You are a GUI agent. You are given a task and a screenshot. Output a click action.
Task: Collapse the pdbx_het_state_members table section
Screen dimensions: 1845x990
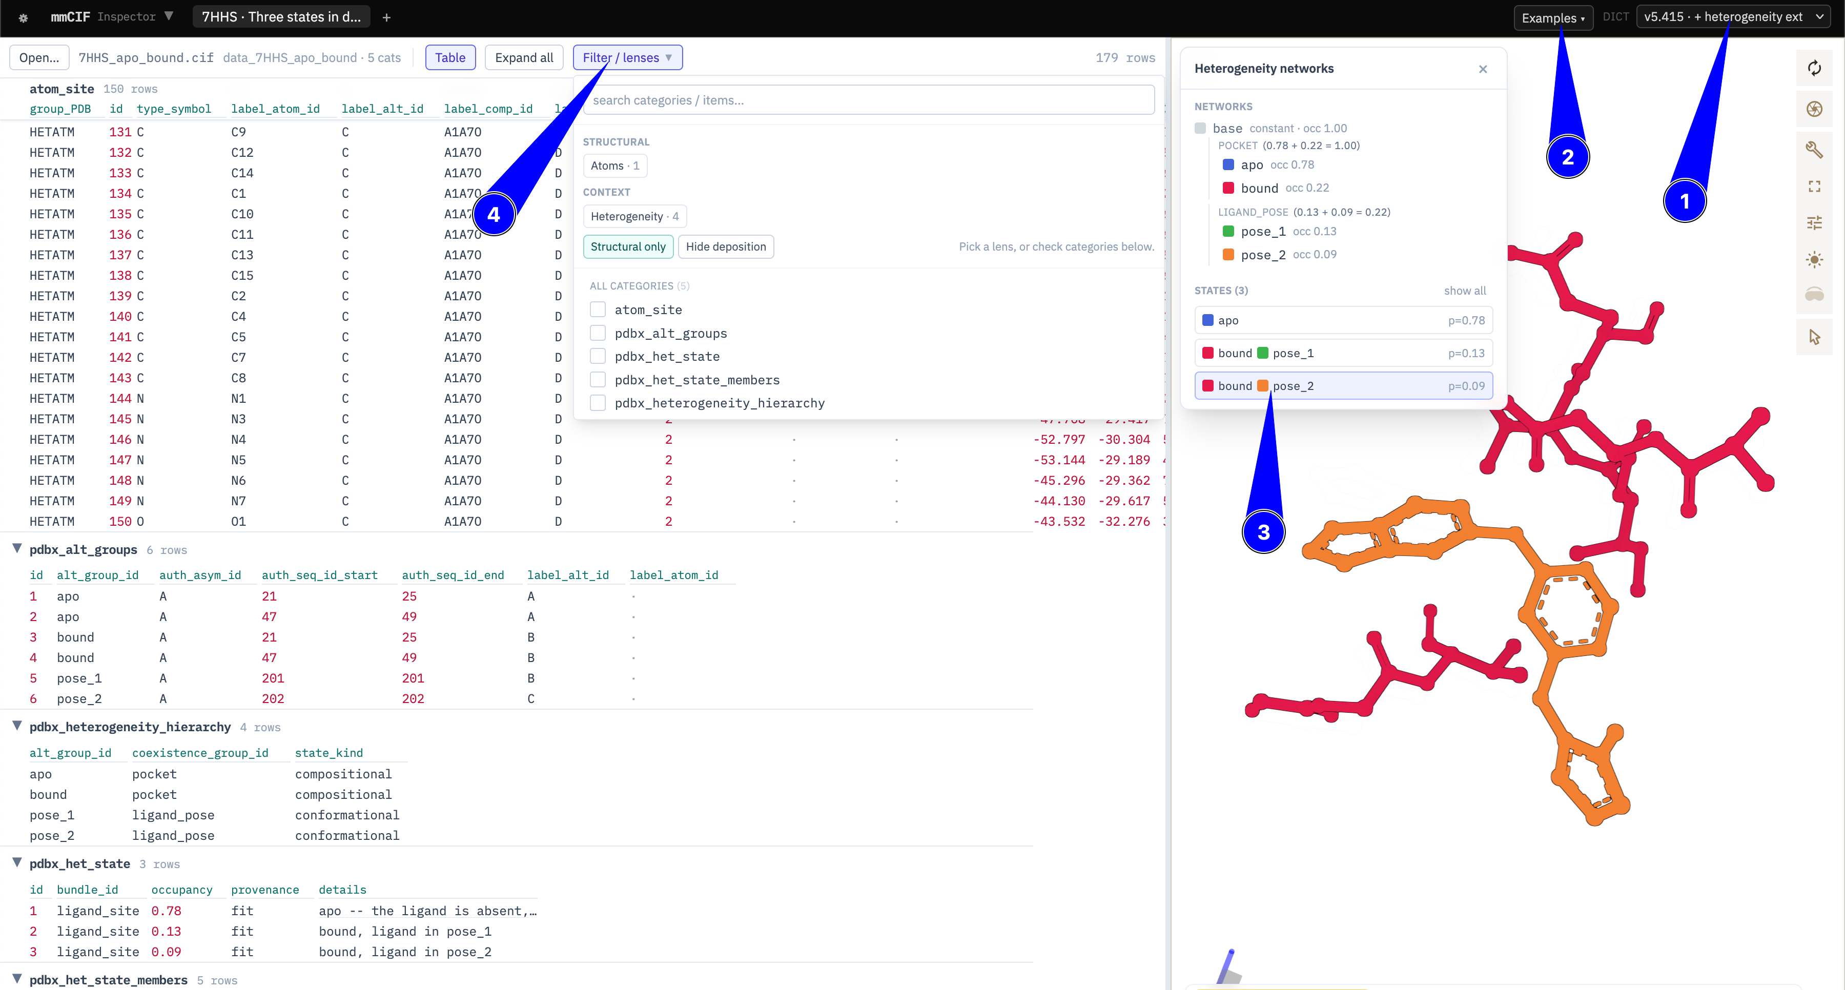[16, 979]
